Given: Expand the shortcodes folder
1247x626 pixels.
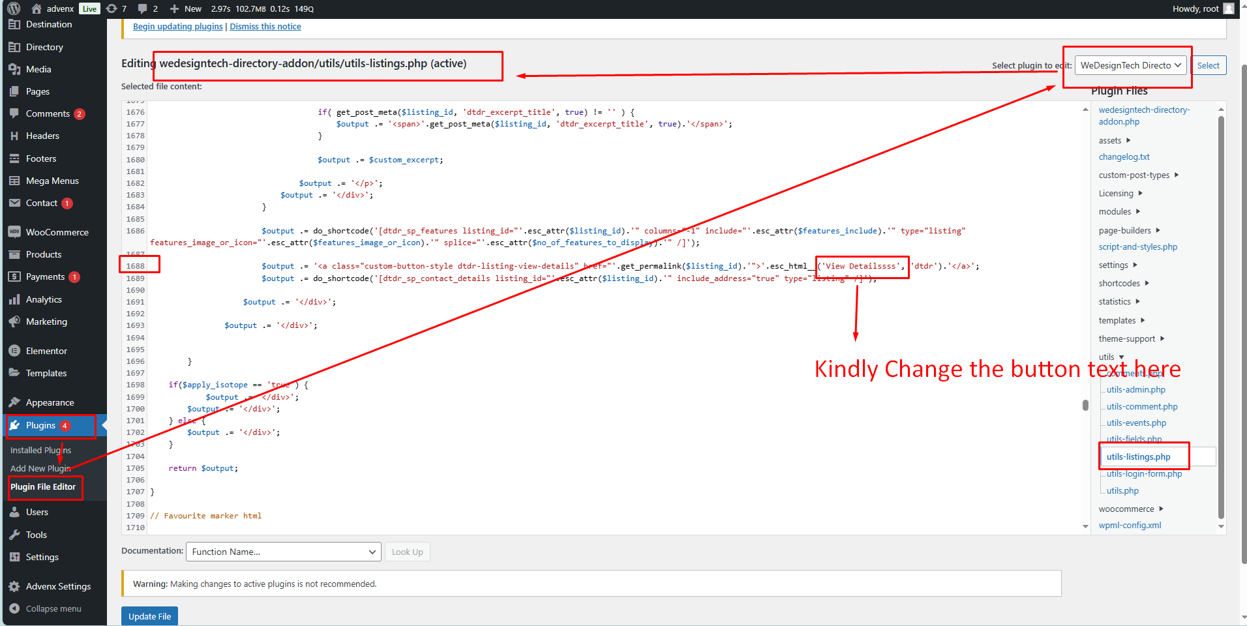Looking at the screenshot, I should (x=1124, y=283).
